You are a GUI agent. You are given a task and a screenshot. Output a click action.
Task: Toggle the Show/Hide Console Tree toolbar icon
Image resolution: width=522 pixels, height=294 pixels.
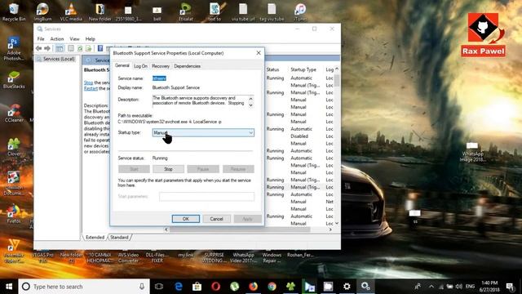click(60, 49)
